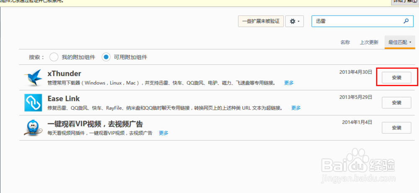419x193 pixels.
Task: Select the 可用附加组件 radio button
Action: pyautogui.click(x=106, y=57)
